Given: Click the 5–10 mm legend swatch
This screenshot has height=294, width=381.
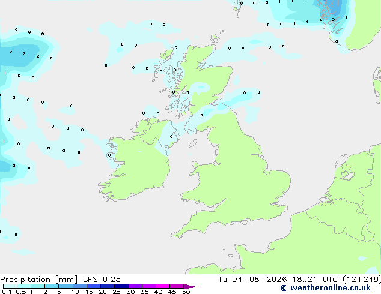Looking at the screenshot, I should [x=66, y=286].
